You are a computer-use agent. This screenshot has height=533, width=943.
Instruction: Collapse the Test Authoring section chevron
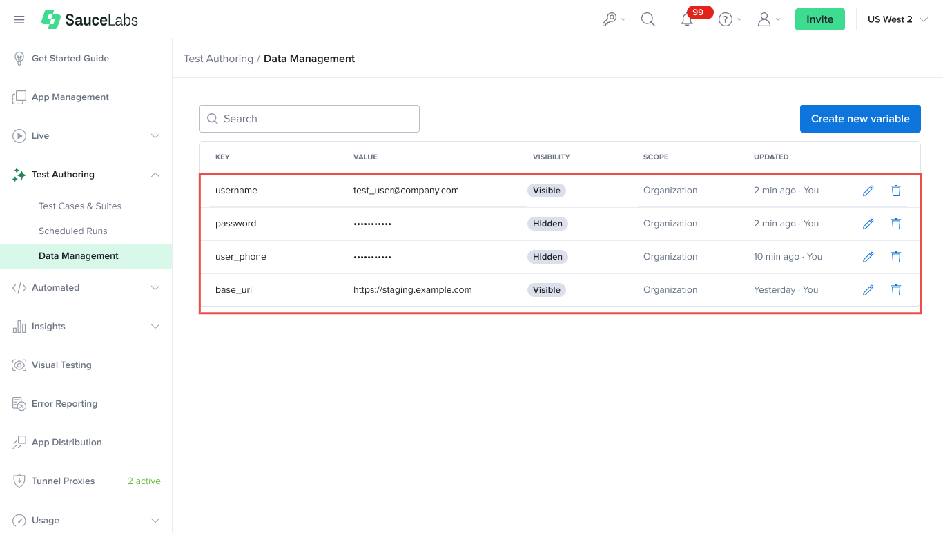(x=155, y=175)
